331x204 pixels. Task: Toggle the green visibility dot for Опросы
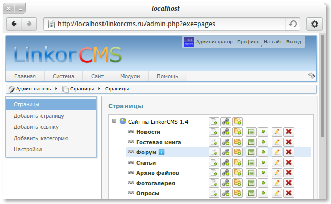[263, 193]
